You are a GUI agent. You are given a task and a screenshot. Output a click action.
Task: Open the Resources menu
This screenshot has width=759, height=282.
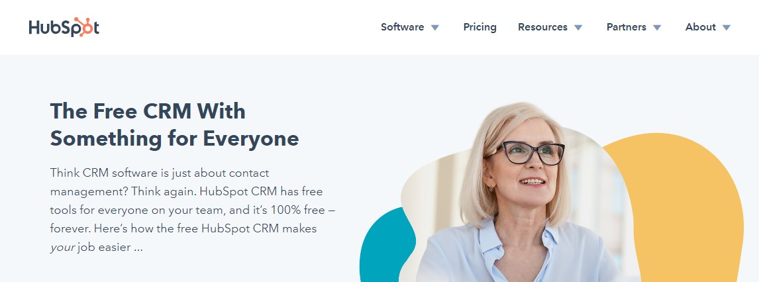tap(542, 27)
